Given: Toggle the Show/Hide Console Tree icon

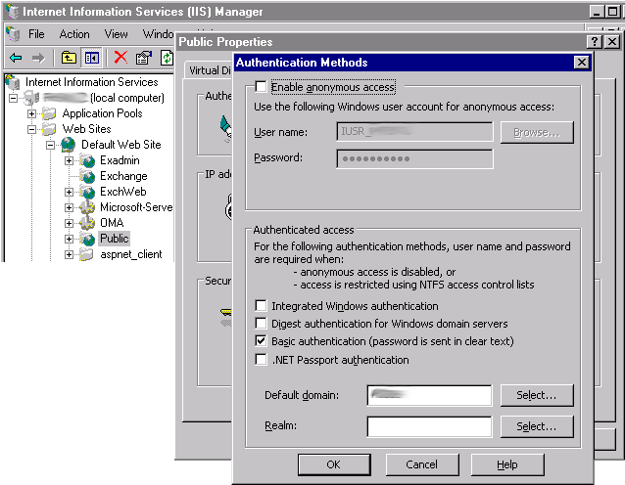Looking at the screenshot, I should click(92, 58).
